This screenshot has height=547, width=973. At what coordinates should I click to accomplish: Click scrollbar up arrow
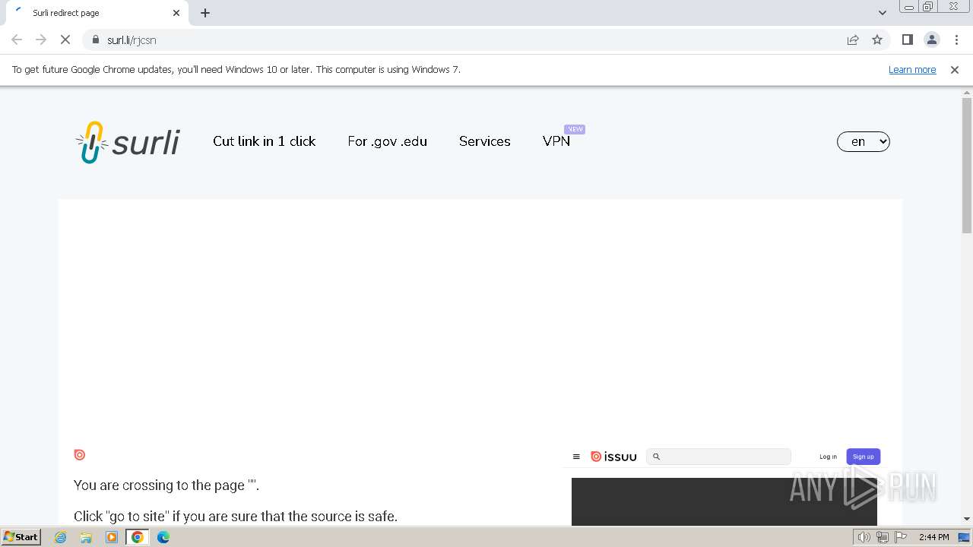(967, 93)
